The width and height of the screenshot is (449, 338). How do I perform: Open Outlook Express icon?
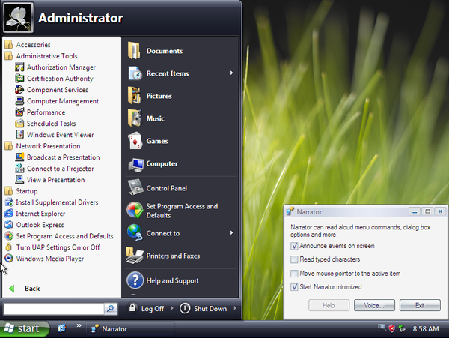click(x=9, y=225)
